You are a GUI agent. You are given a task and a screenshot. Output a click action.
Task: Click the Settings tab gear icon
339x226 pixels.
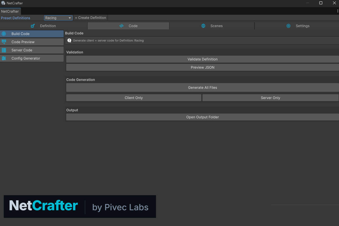click(288, 26)
